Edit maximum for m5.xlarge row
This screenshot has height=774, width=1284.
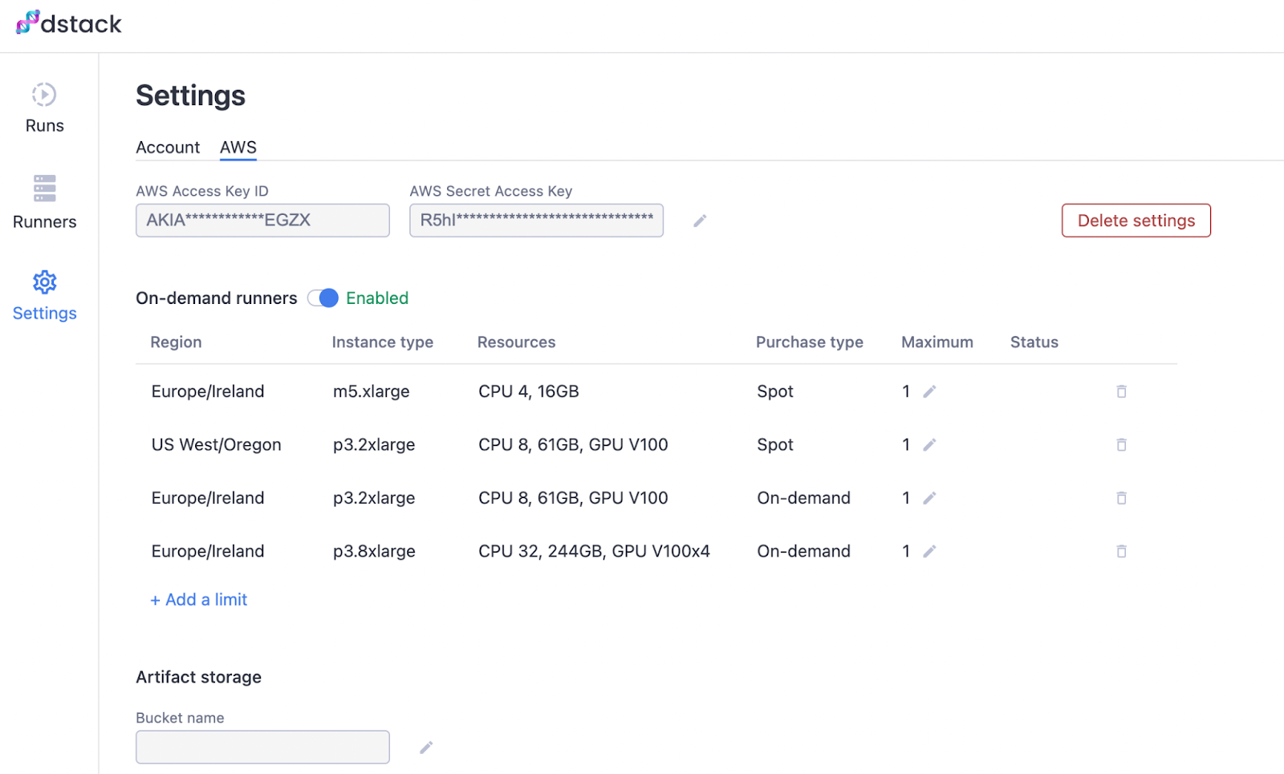click(929, 391)
